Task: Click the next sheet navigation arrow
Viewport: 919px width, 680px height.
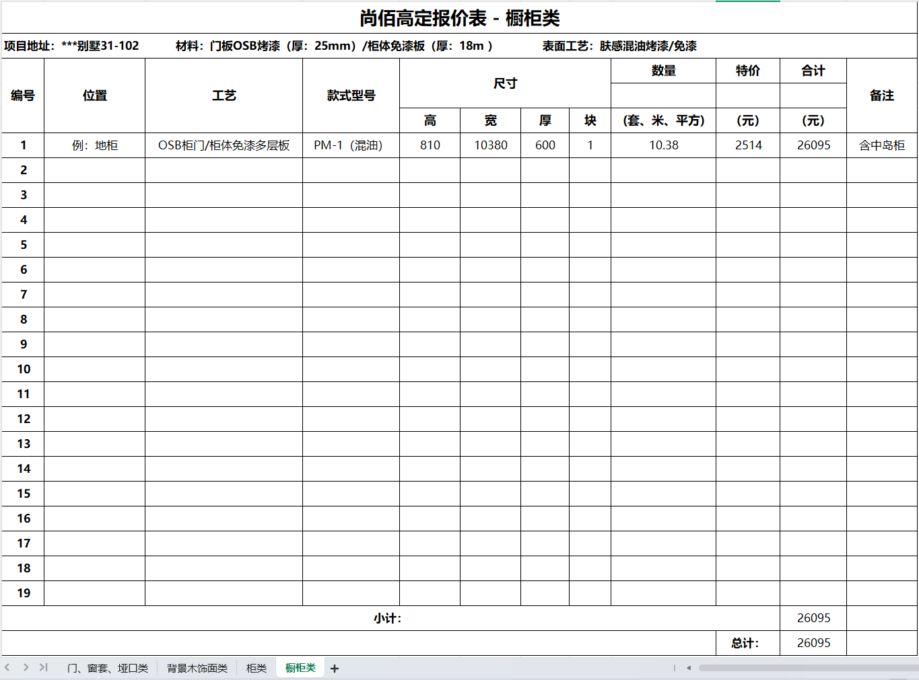Action: pyautogui.click(x=26, y=667)
